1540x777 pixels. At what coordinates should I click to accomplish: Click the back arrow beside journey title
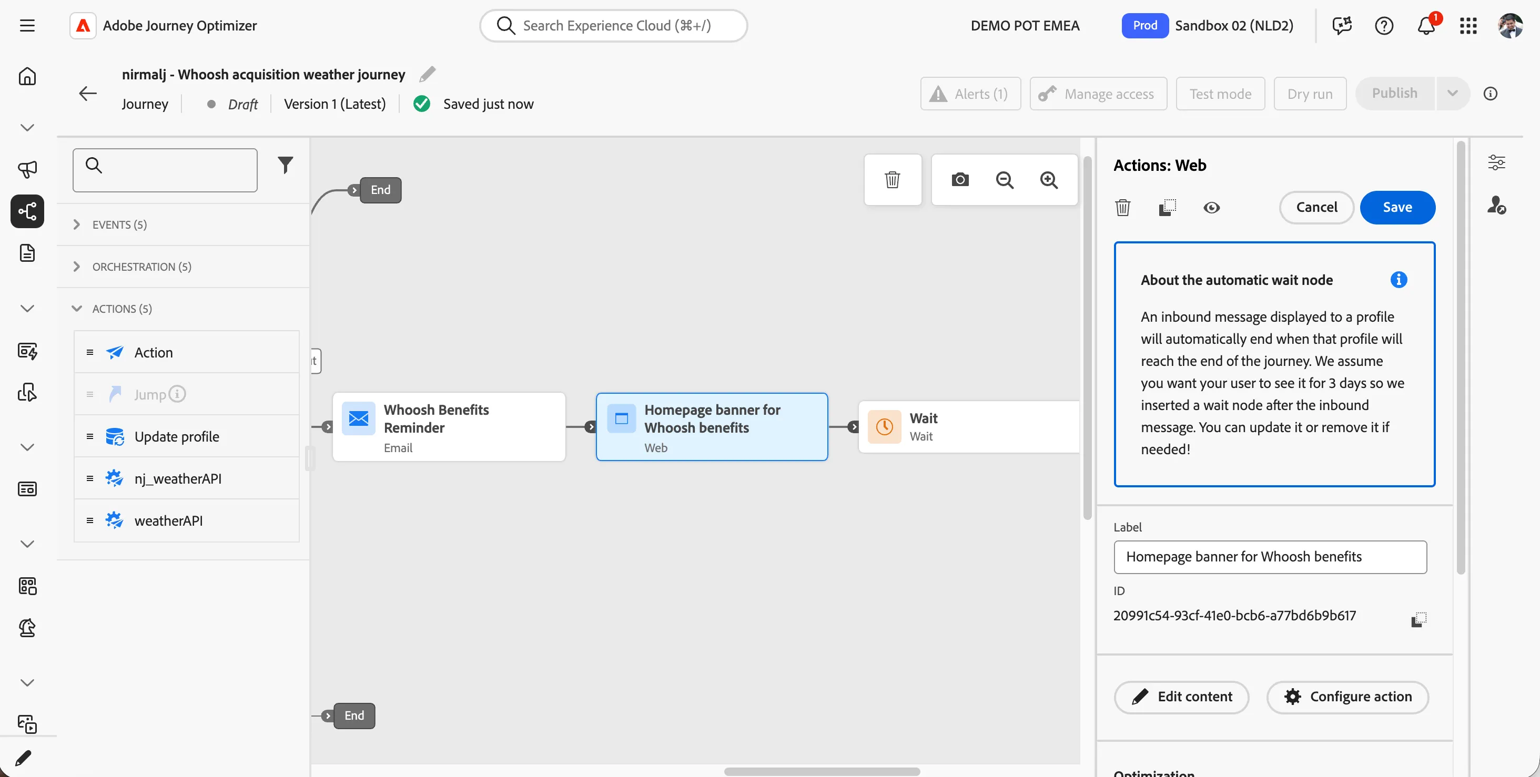(x=88, y=93)
